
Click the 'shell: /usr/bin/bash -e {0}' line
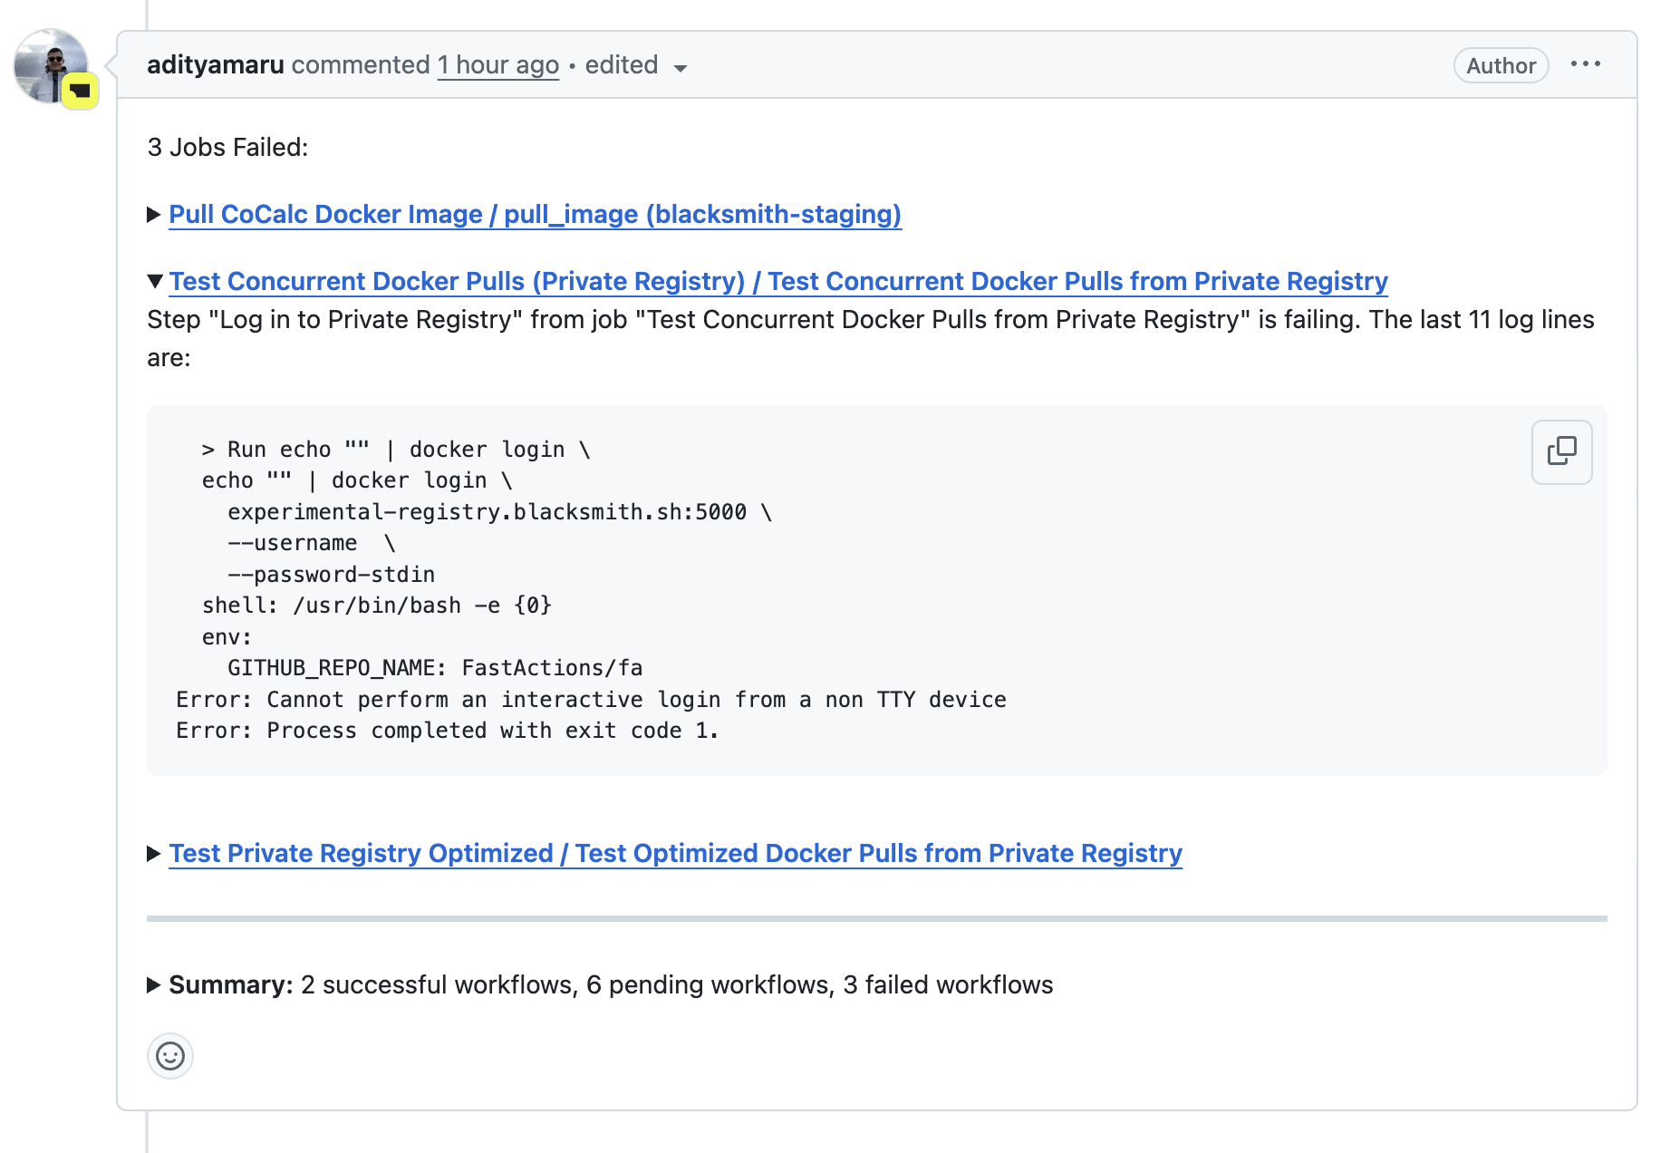pos(377,606)
